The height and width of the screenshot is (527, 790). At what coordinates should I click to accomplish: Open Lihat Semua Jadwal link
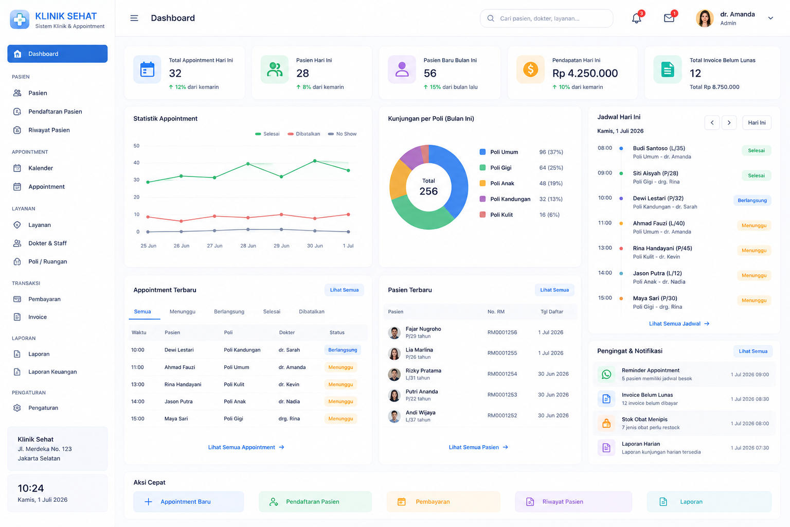[x=679, y=324]
